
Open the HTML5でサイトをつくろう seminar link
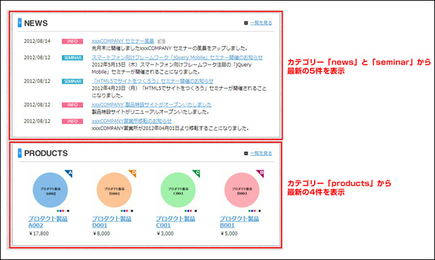(x=152, y=81)
